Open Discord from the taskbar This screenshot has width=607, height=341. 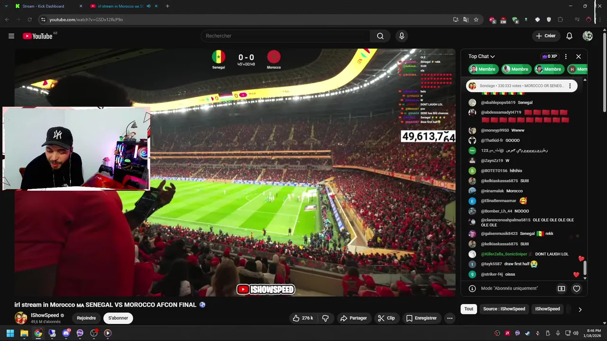pos(66,333)
